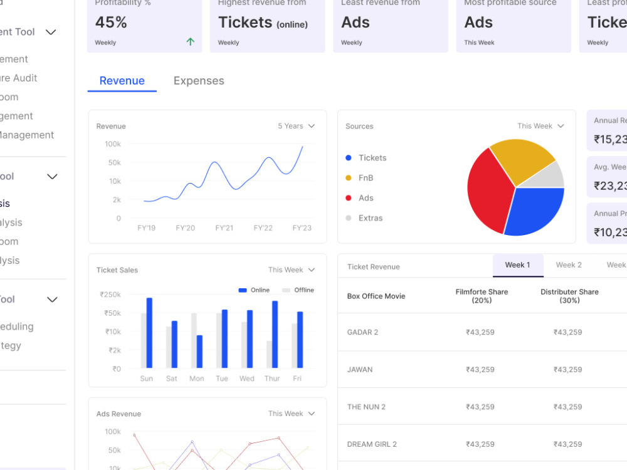The image size is (627, 470).
Task: Select the Week 1 tab in Ticket Revenue
Action: (x=518, y=265)
